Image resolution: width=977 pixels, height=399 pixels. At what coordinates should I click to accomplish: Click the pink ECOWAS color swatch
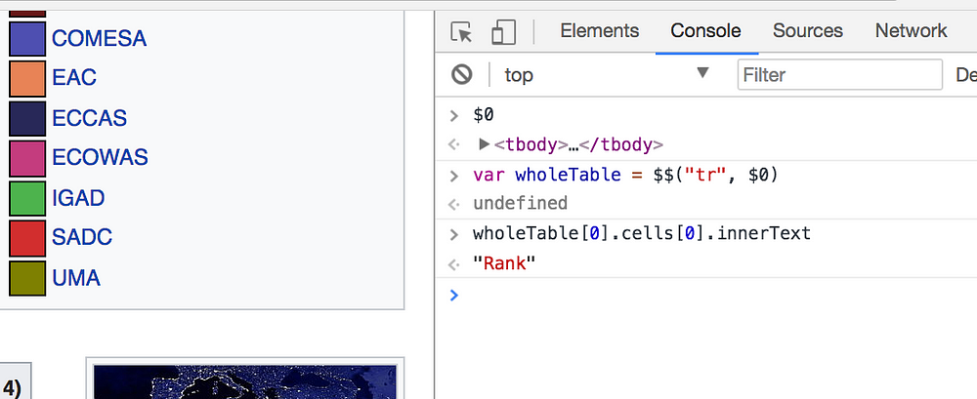(27, 158)
